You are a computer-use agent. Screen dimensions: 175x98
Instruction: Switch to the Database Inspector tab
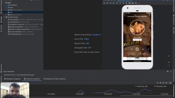tap(12, 79)
